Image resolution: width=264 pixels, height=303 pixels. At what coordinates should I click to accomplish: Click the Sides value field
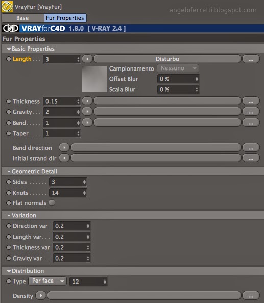(x=68, y=182)
